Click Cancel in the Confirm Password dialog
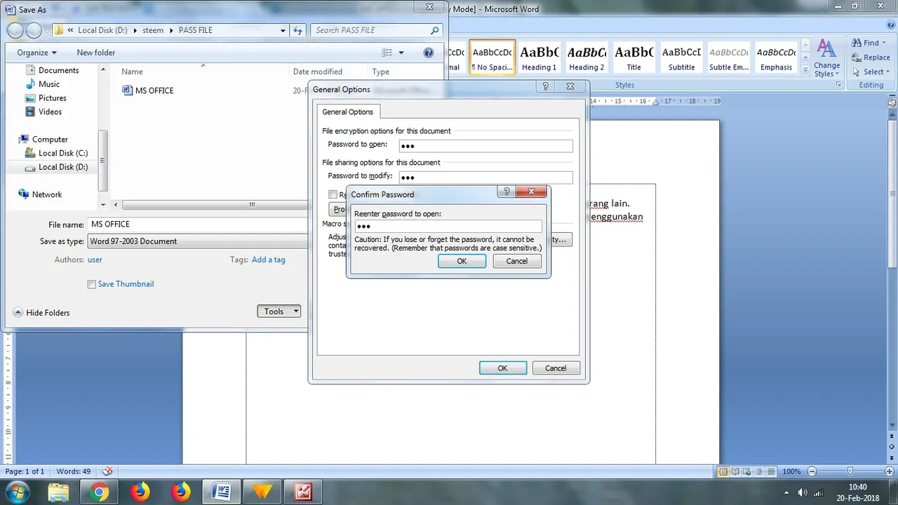 [517, 261]
